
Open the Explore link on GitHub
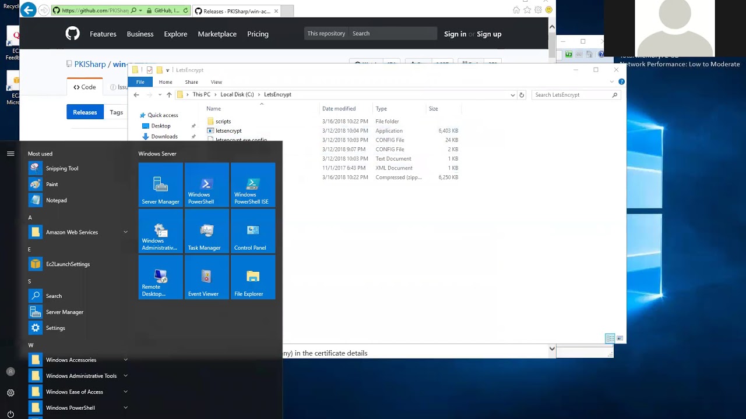[x=175, y=34]
